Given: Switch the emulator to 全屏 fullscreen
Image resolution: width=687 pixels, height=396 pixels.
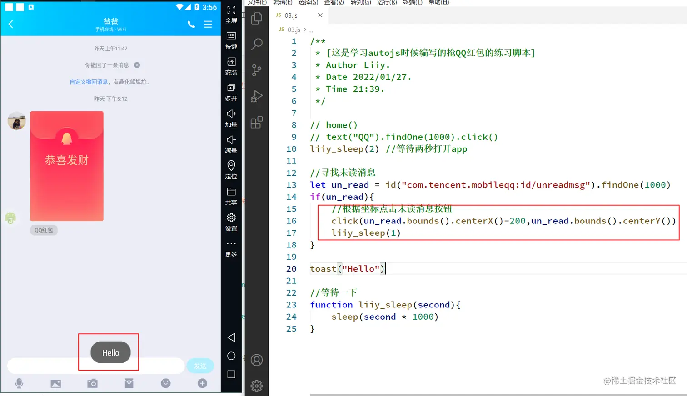Looking at the screenshot, I should 231,15.
